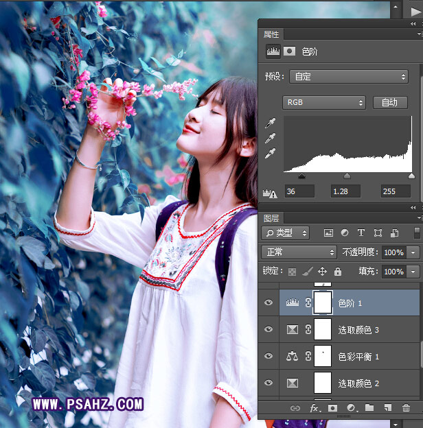
Task: Switch to the 属性 panel tab
Action: point(271,34)
